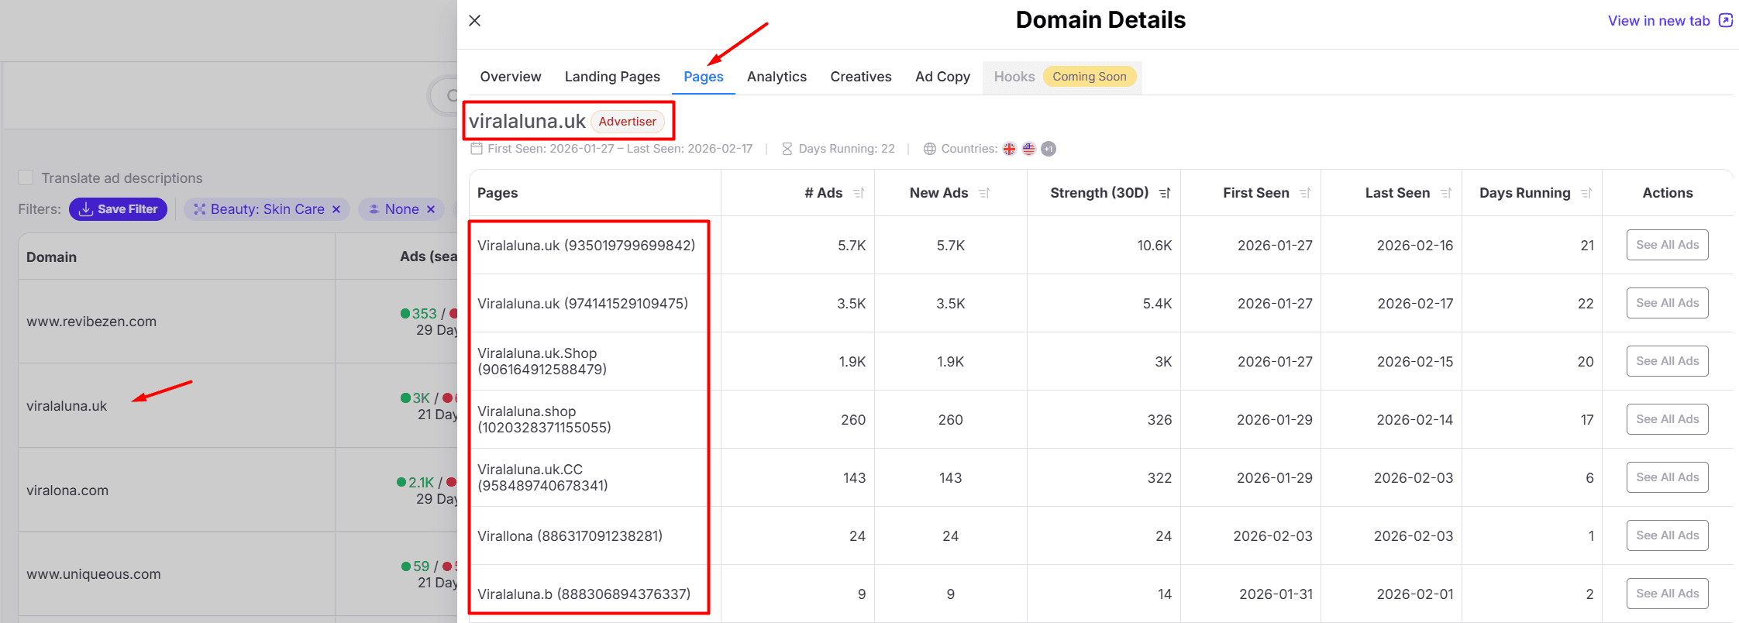Click the 2.1K active ads count for viralona.com
Viewport: 1739px width, 623px height.
tap(421, 483)
